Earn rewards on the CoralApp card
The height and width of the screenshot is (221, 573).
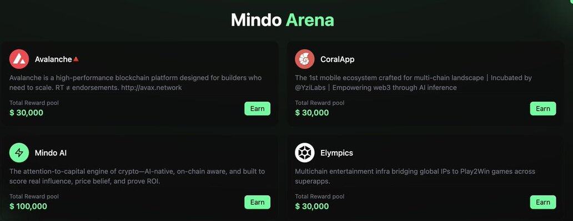coord(542,108)
